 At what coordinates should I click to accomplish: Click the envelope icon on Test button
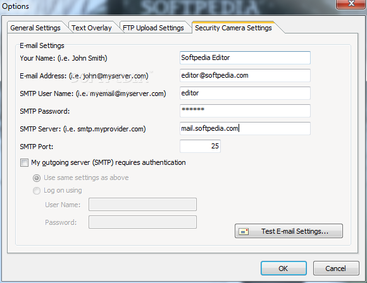(244, 232)
